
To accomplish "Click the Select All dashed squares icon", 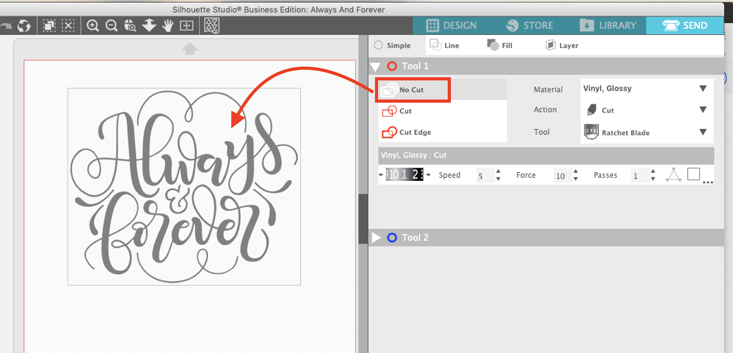I will (x=49, y=26).
